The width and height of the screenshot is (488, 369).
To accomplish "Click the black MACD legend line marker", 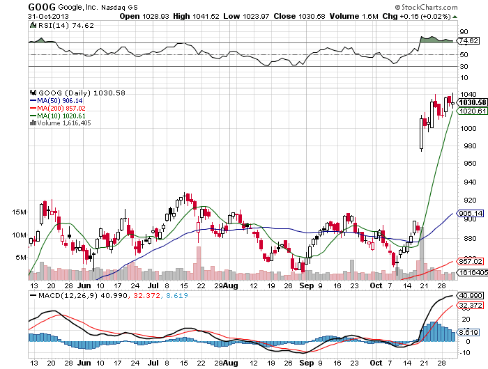I will (x=33, y=296).
